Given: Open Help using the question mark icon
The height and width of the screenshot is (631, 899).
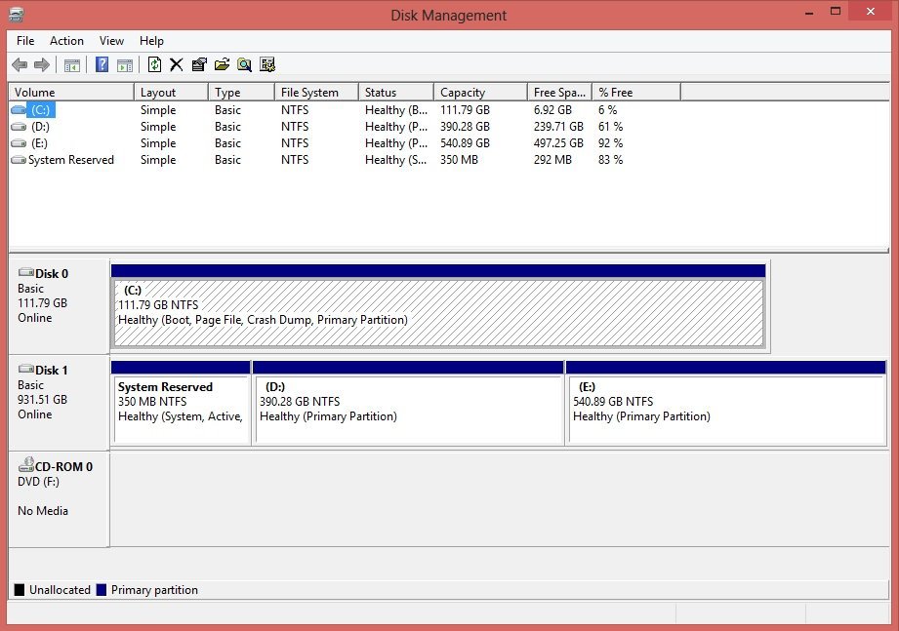Looking at the screenshot, I should coord(102,64).
